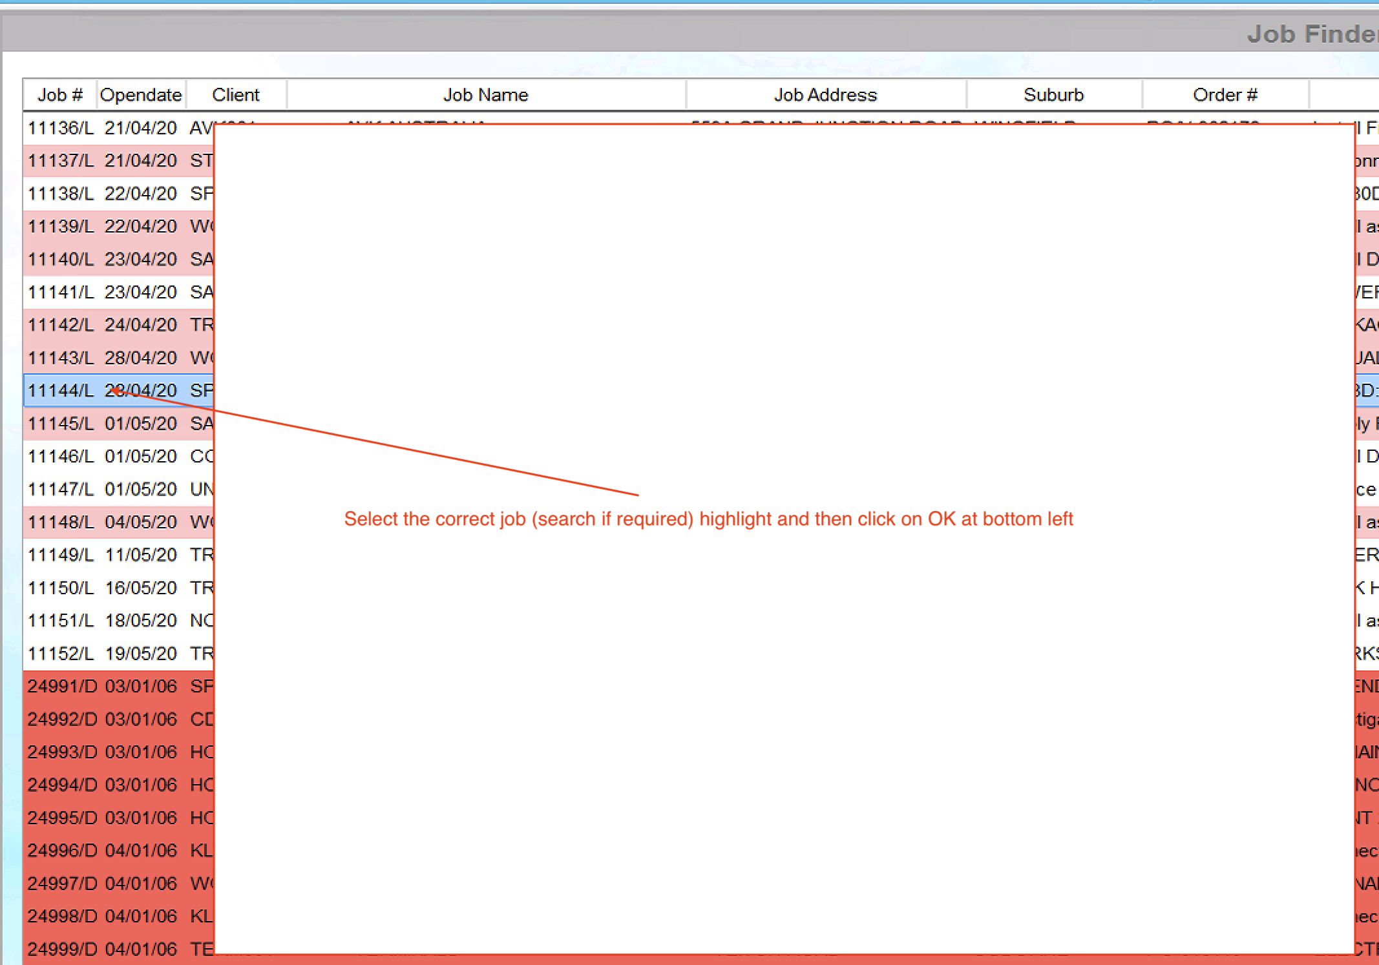Click the Suburb column header
Image resolution: width=1379 pixels, height=965 pixels.
(1053, 95)
